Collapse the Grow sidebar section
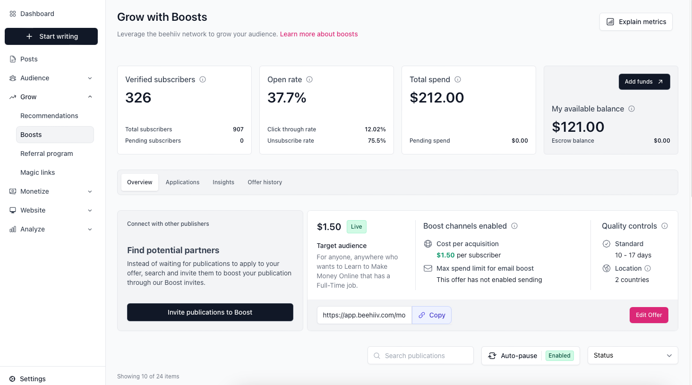Image resolution: width=692 pixels, height=385 pixels. [90, 97]
